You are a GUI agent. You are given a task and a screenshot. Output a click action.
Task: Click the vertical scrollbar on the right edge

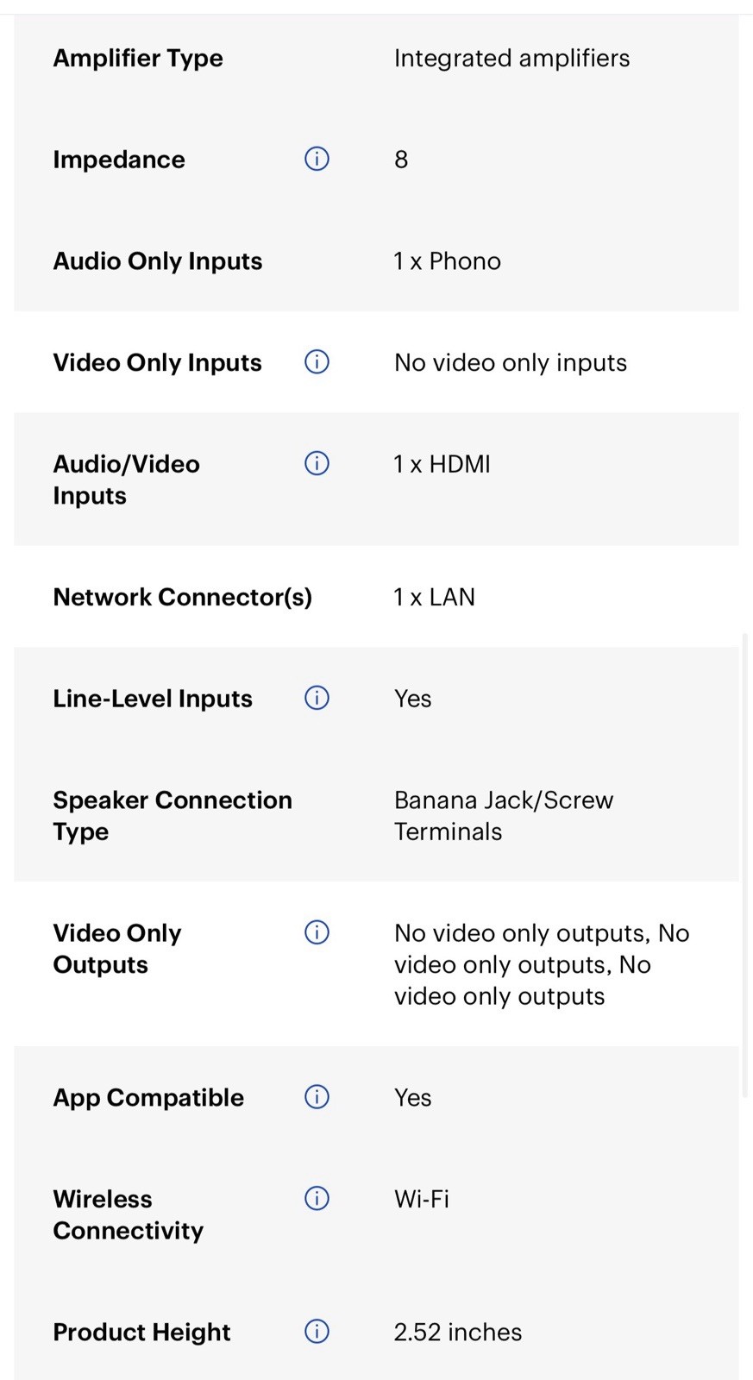point(745,865)
